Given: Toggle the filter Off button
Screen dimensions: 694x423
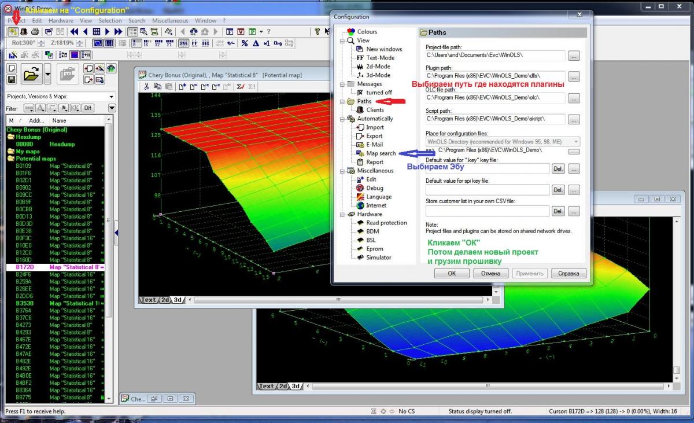Looking at the screenshot, I should (x=87, y=108).
